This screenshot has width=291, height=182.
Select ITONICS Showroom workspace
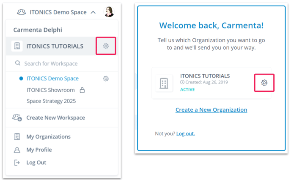(x=51, y=90)
